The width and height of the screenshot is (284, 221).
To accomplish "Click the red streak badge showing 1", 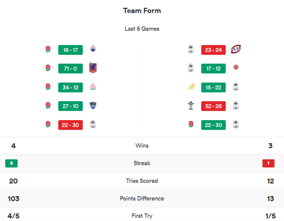I will pyautogui.click(x=268, y=163).
